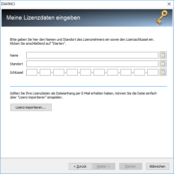Select the first Schlüssel segment box

point(32,72)
